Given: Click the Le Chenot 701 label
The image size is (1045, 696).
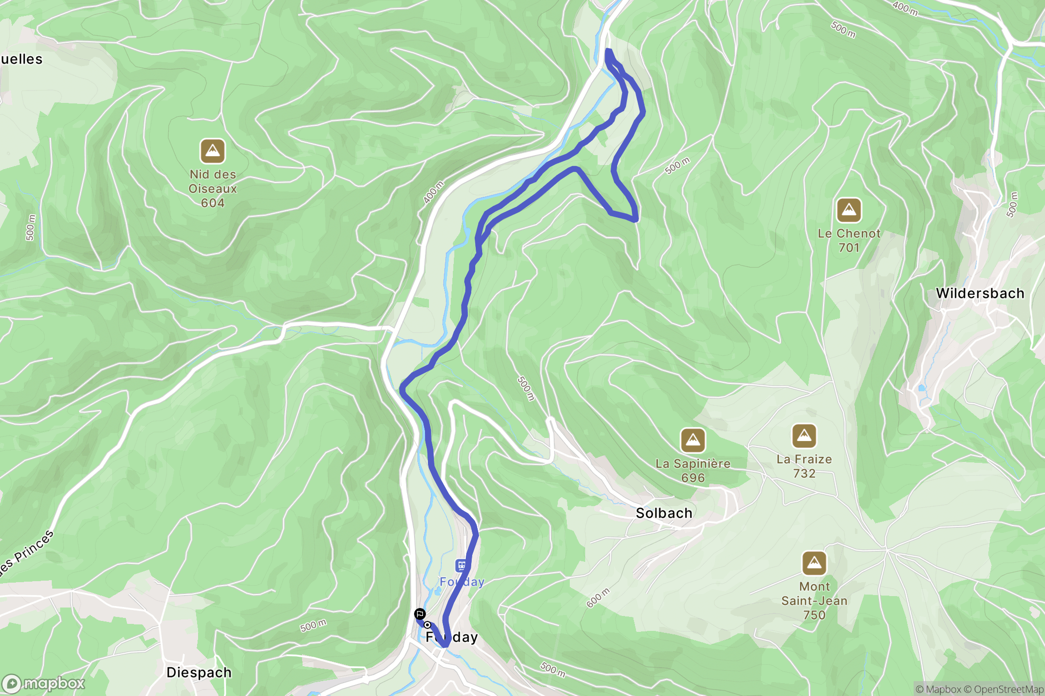Looking at the screenshot, I should click(849, 241).
